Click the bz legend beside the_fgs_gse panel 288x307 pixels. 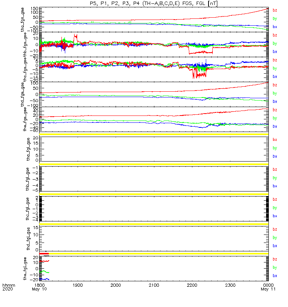(x=275, y=110)
